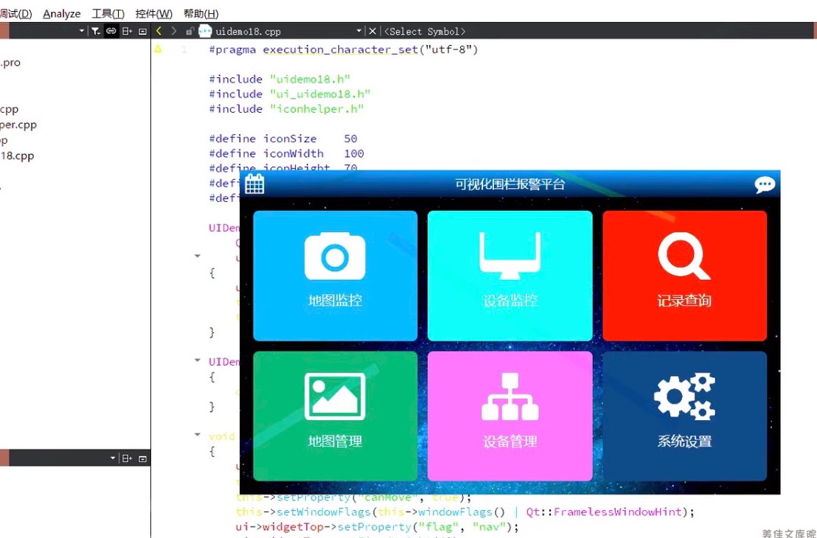Select the 18.cpp file in project tree

17,156
